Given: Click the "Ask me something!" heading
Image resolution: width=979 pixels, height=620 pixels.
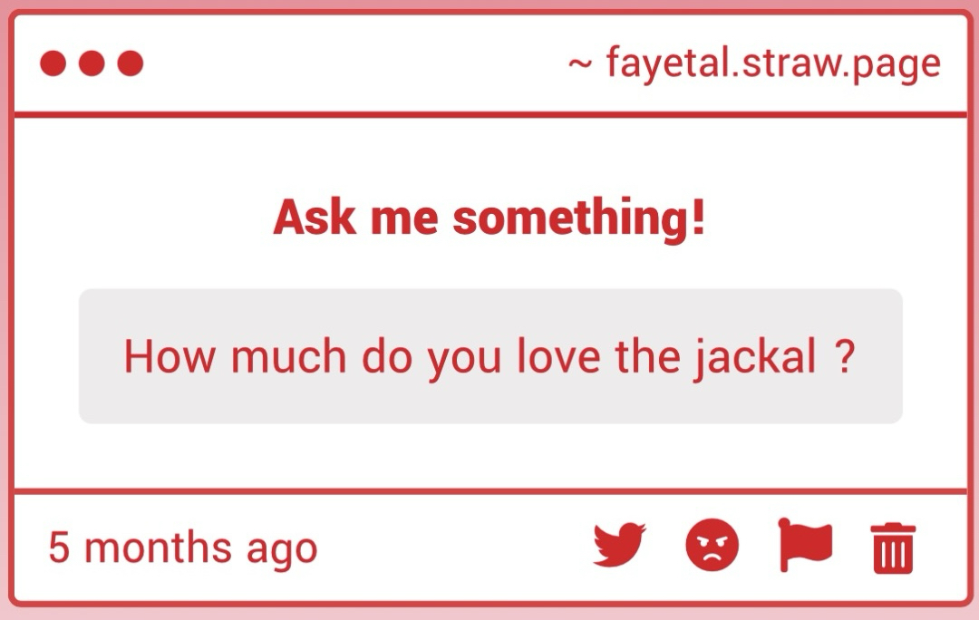Looking at the screenshot, I should point(489,218).
